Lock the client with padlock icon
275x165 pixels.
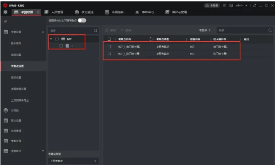point(255,5)
